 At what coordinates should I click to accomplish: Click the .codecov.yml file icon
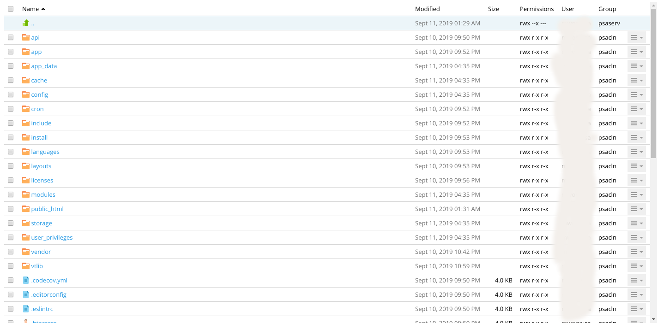26,280
